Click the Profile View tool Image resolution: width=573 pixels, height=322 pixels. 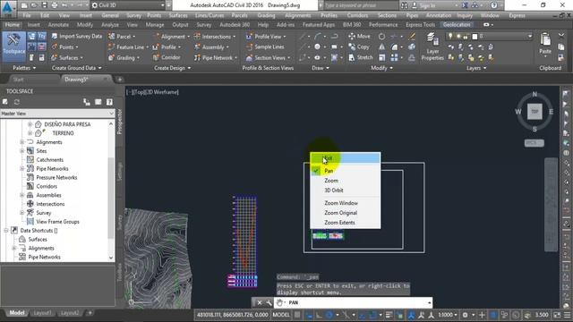pyautogui.click(x=266, y=37)
